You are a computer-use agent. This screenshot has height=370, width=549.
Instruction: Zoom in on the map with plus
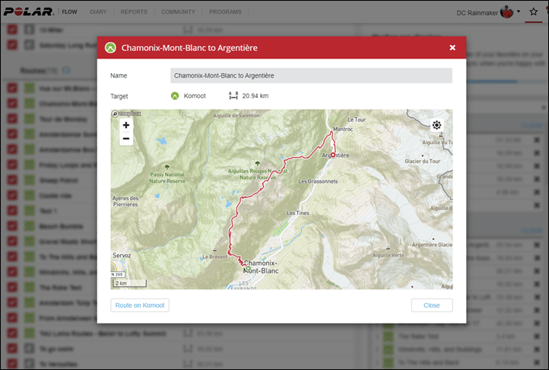(126, 125)
